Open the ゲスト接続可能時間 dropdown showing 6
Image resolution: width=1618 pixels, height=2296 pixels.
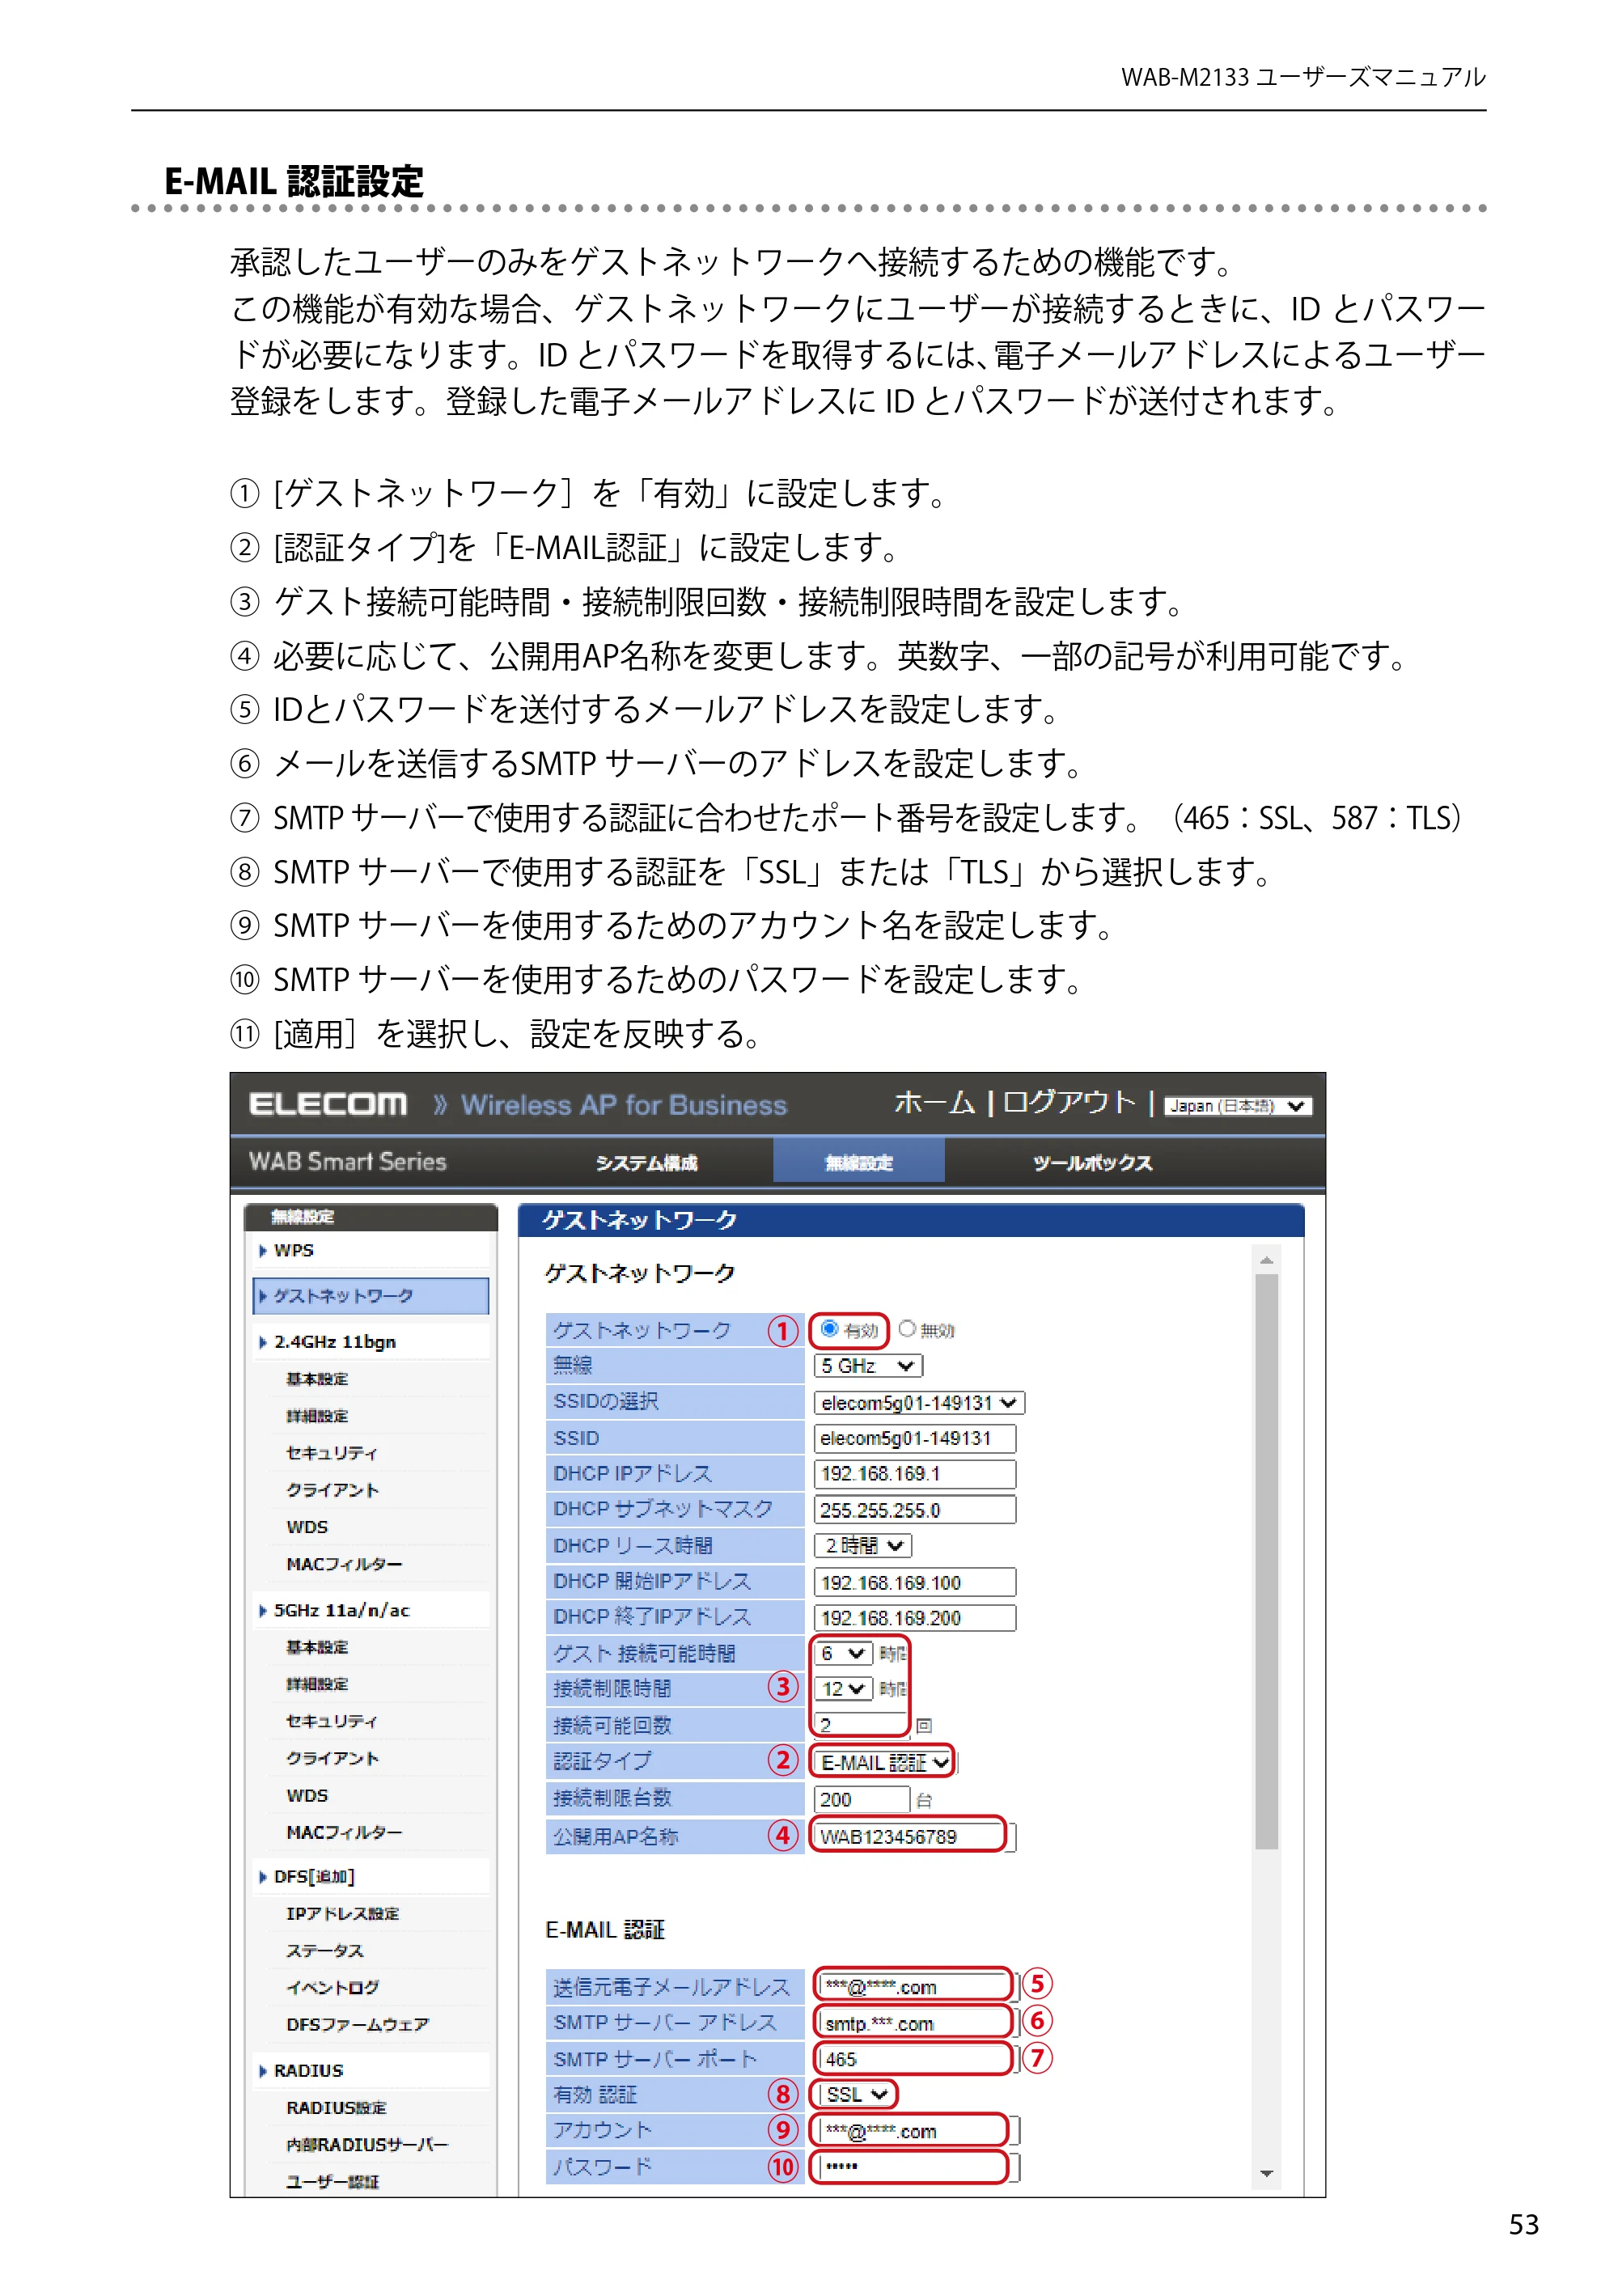point(842,1654)
